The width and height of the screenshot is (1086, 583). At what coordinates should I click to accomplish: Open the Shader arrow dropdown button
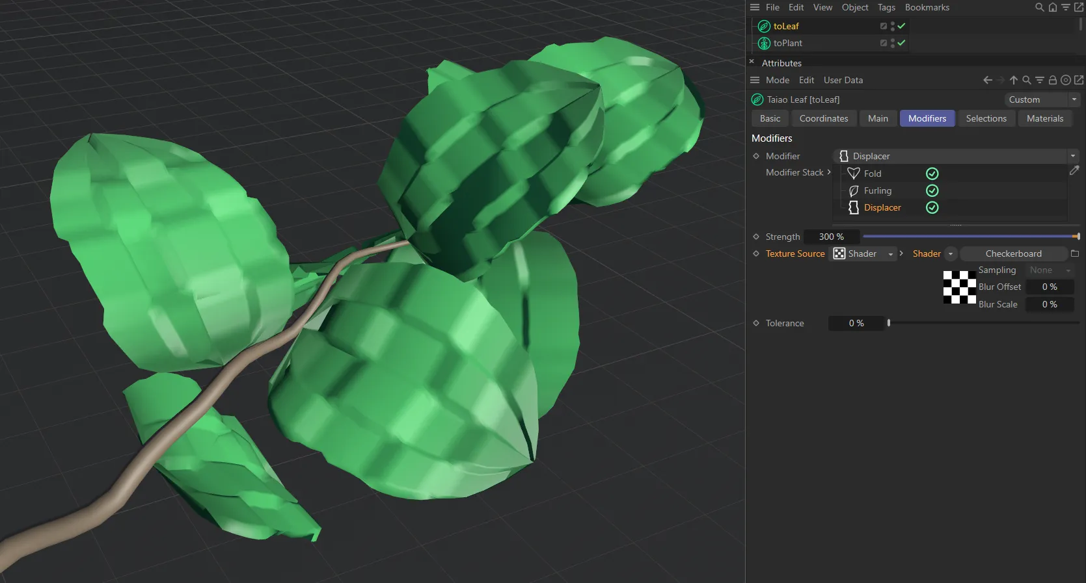tap(951, 253)
